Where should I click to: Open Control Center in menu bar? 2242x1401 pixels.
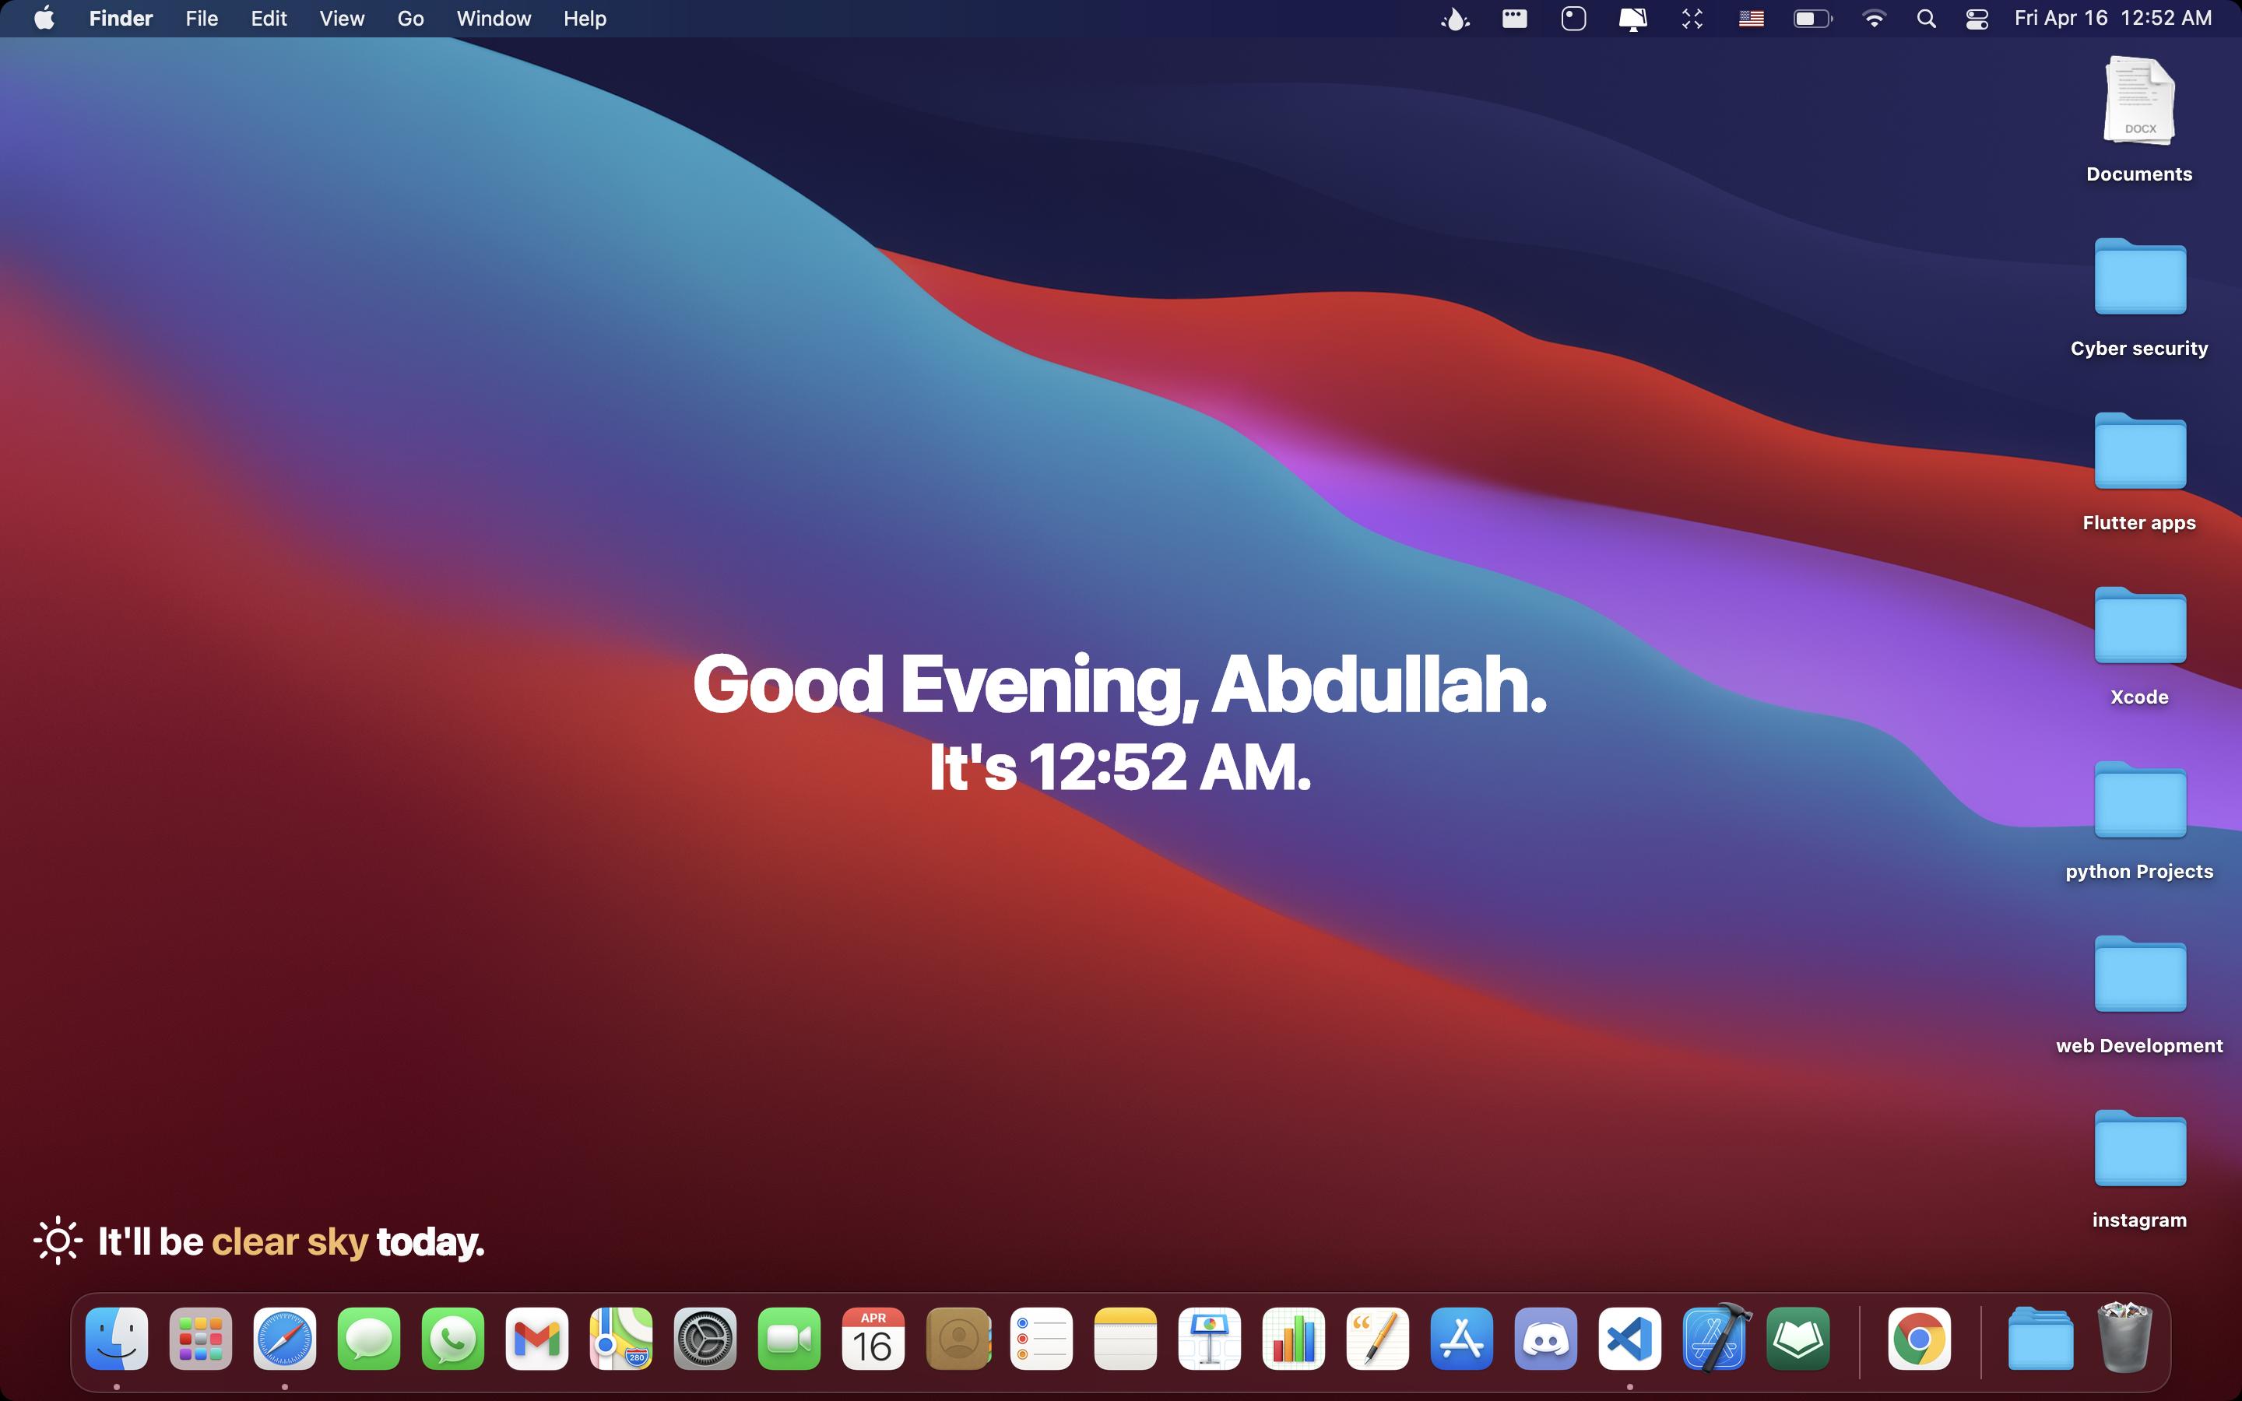[1976, 19]
